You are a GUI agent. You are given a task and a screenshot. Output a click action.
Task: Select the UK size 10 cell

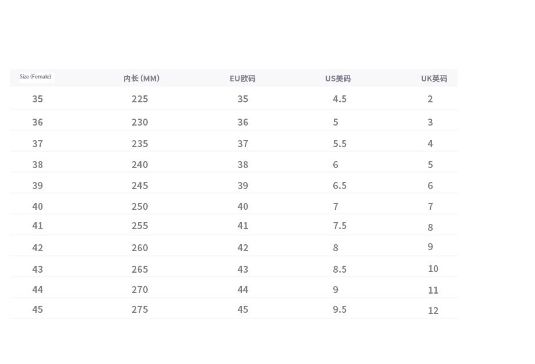pos(433,269)
